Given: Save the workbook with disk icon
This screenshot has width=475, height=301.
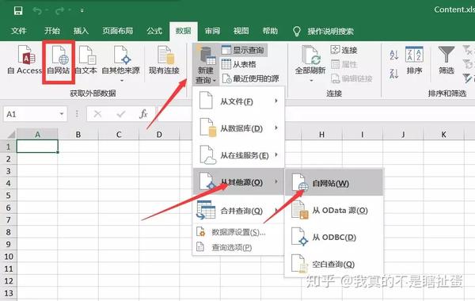Looking at the screenshot, I should pos(18,10).
